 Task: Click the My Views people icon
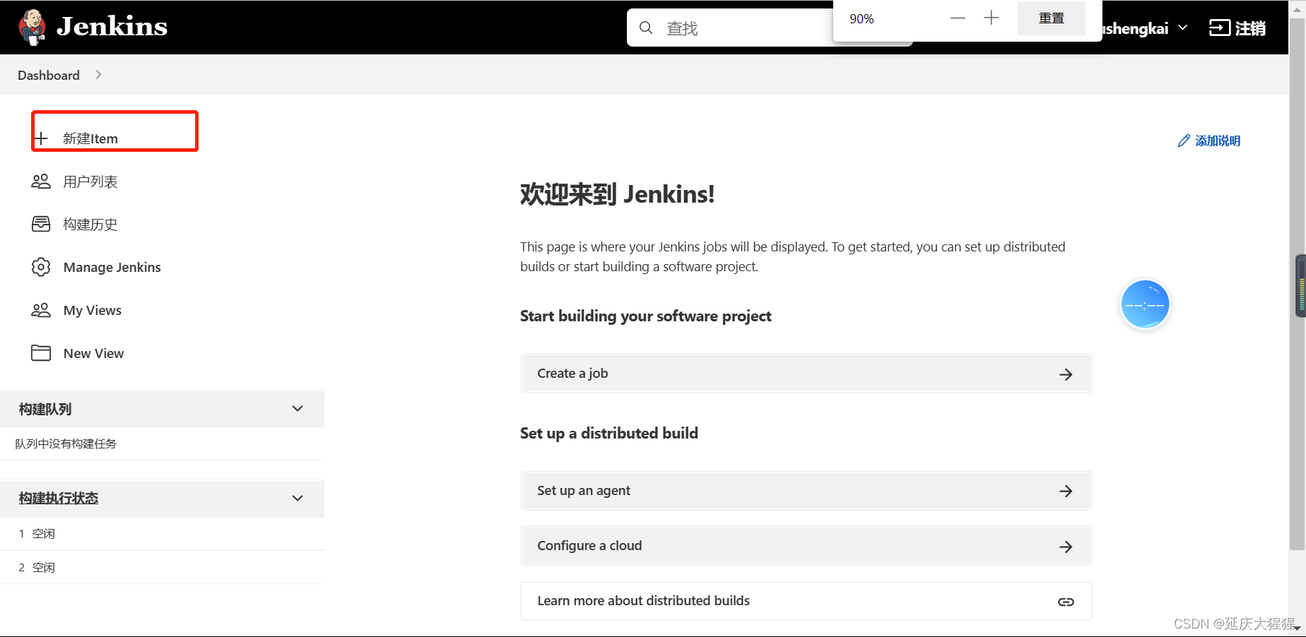coord(41,310)
